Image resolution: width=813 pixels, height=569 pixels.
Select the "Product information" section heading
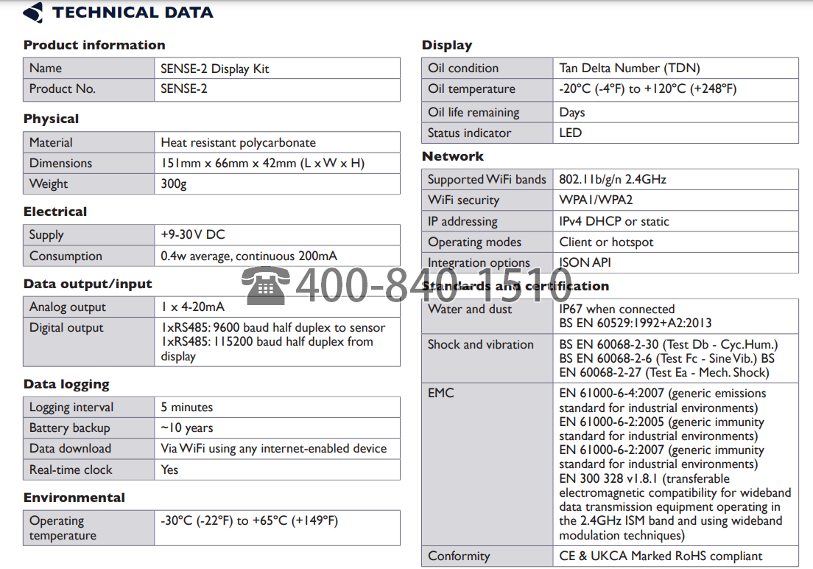click(x=94, y=45)
